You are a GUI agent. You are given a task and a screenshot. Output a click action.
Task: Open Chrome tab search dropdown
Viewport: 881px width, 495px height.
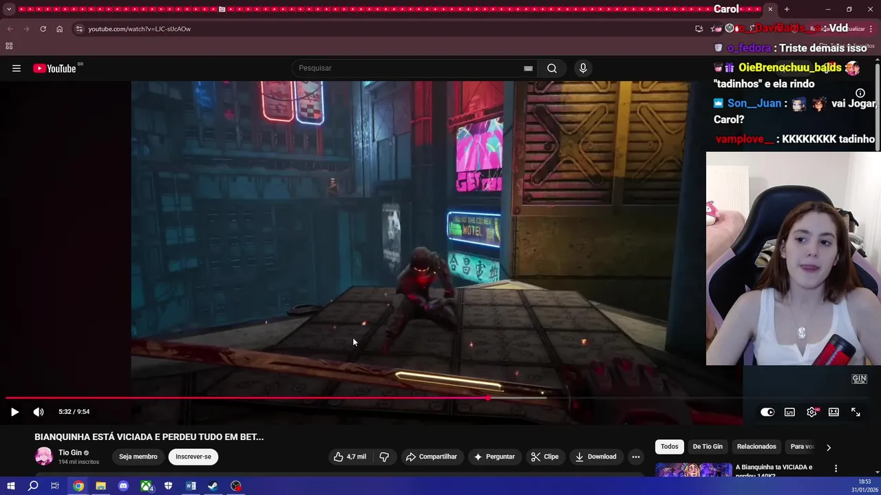pos(9,9)
